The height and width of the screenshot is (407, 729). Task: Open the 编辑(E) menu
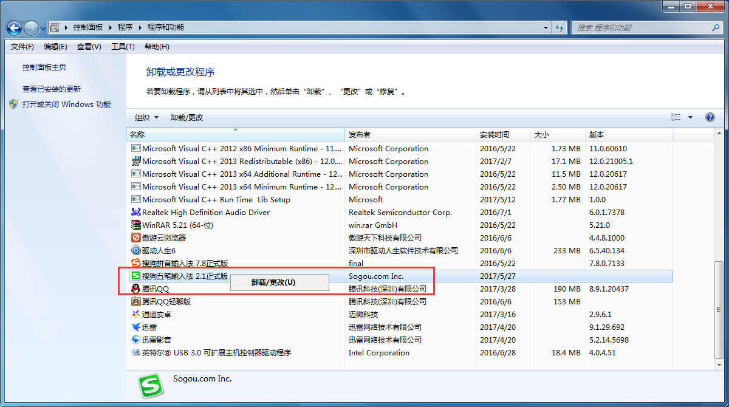point(55,47)
